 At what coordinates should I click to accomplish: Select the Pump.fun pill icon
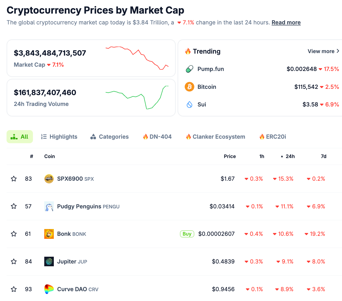coord(189,69)
